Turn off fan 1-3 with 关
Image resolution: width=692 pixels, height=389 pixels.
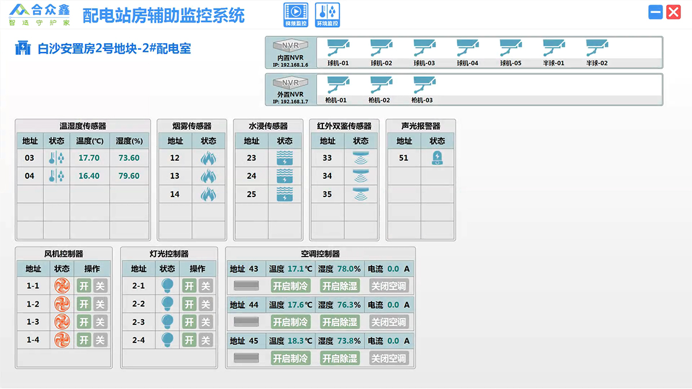click(100, 322)
